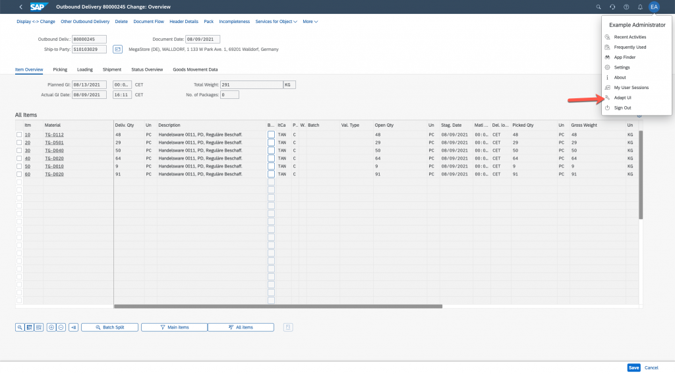
Task: Select the checkbox for item 20
Action: click(19, 142)
